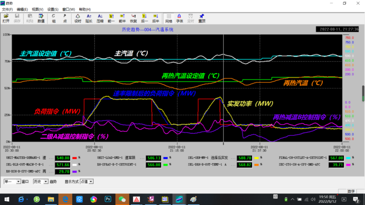
Task: Click the 设时 (Set time) toolbar icon
Action: (x=78, y=18)
